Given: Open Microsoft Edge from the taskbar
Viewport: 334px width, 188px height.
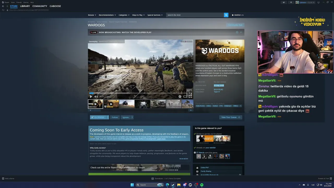Looking at the screenshot, I should 167,185.
